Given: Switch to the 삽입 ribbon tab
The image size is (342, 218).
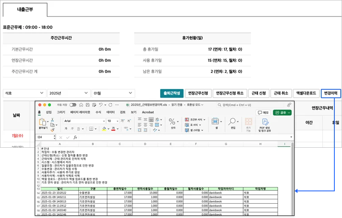Looking at the screenshot, I should pos(49,112).
